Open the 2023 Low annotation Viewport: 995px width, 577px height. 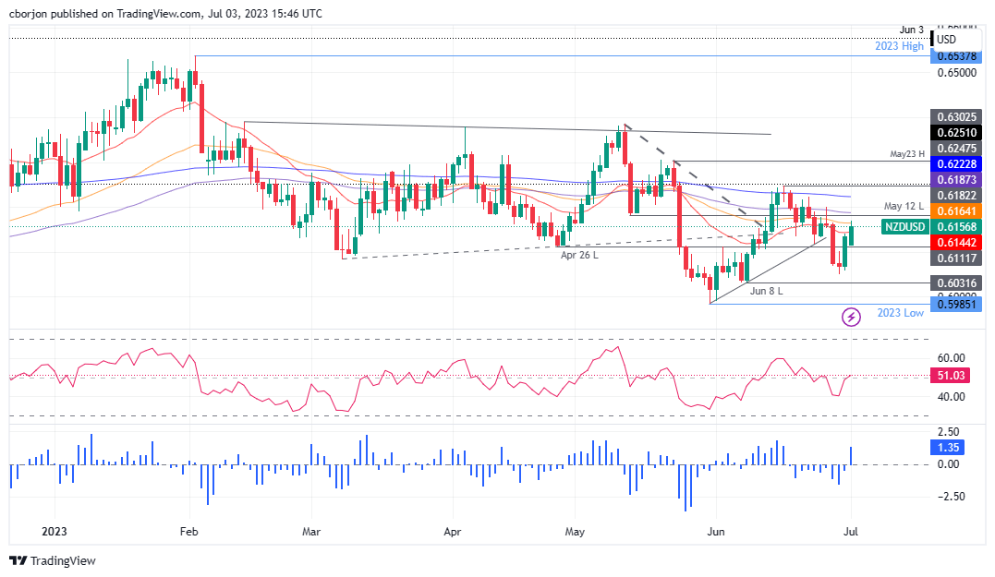pyautogui.click(x=901, y=313)
